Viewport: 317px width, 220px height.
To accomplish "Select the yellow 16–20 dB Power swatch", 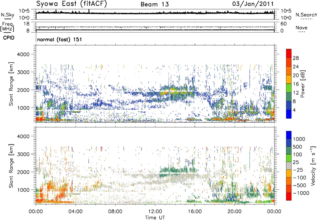I will [289, 79].
